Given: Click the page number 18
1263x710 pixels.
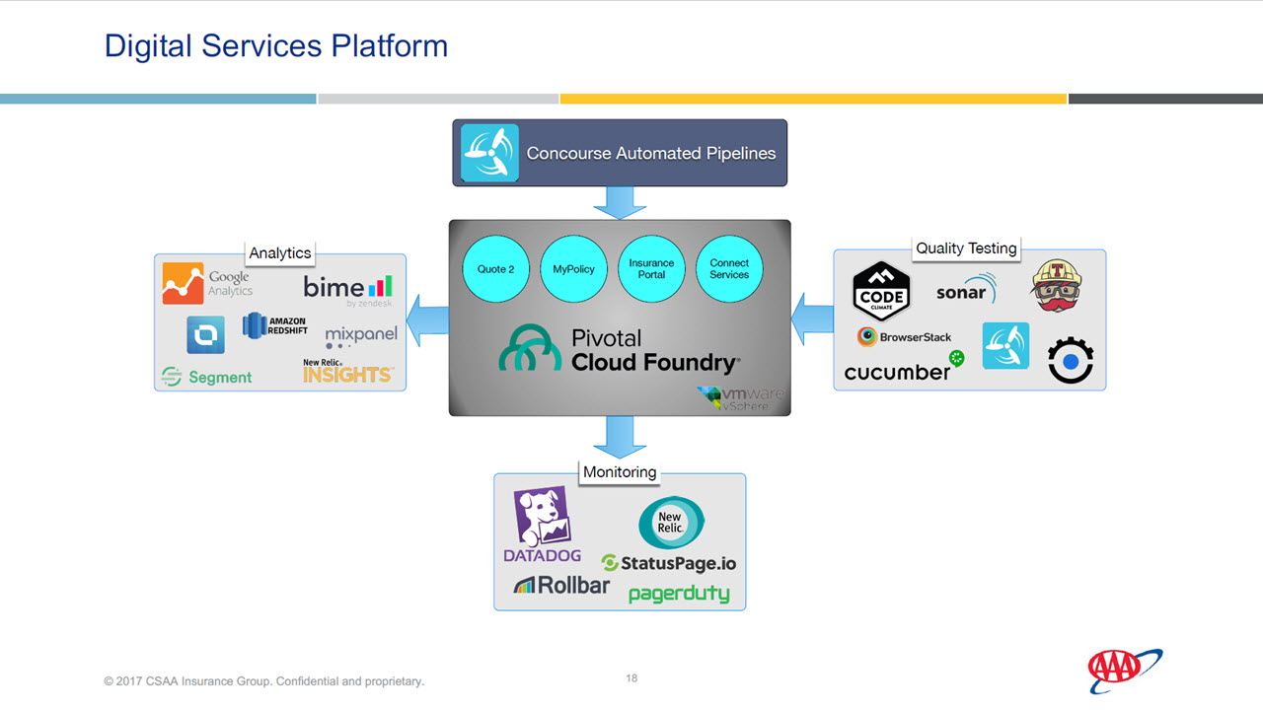Looking at the screenshot, I should tap(631, 678).
